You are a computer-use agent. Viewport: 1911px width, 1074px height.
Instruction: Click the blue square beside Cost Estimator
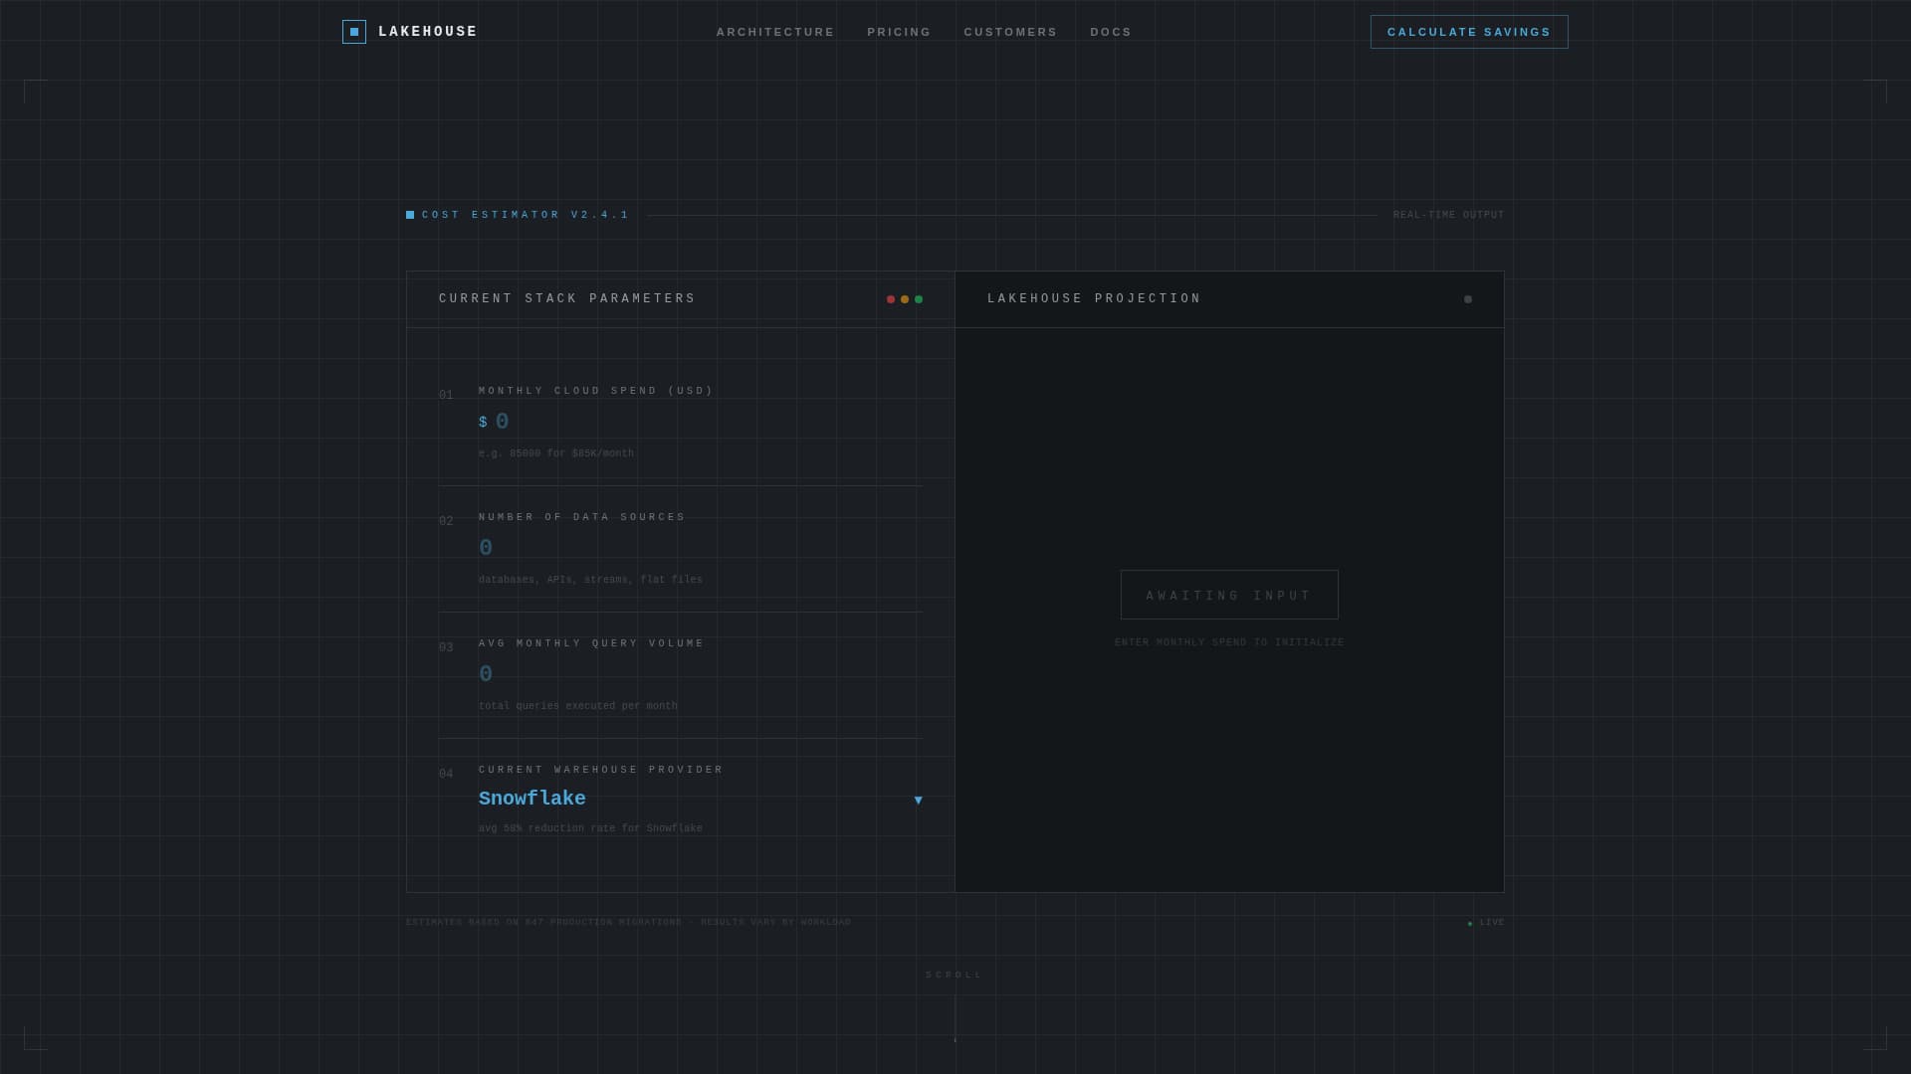pos(410,215)
